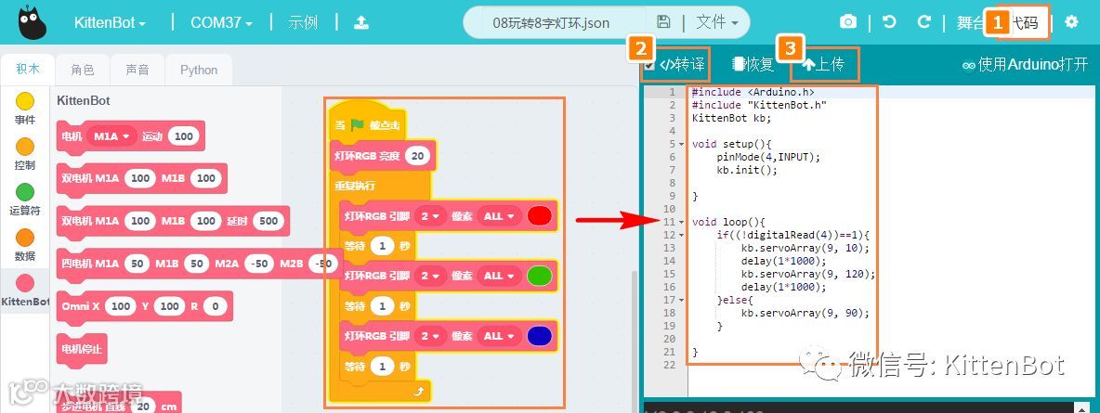Viewport: 1100px width, 413px height.
Task: Open the settings gear icon
Action: coord(1071,21)
